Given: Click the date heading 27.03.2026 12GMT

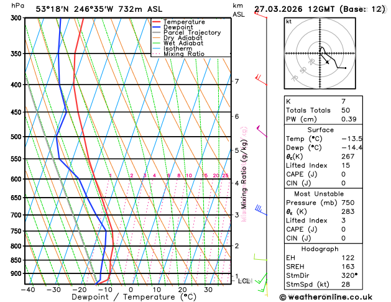Looking at the screenshot, I should click(295, 9).
